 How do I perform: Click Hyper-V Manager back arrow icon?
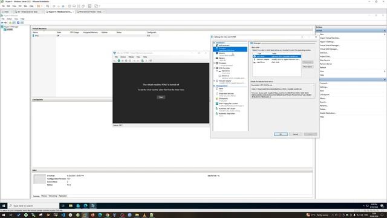(x=2, y=22)
